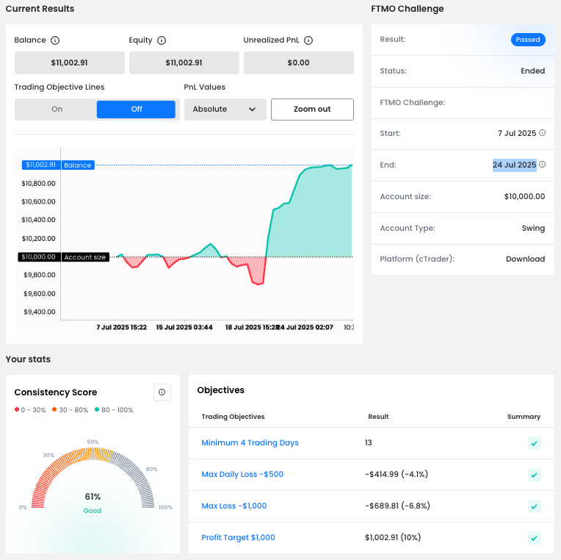The width and height of the screenshot is (561, 560).
Task: Click the Unrealized PnL info icon
Action: pyautogui.click(x=308, y=40)
